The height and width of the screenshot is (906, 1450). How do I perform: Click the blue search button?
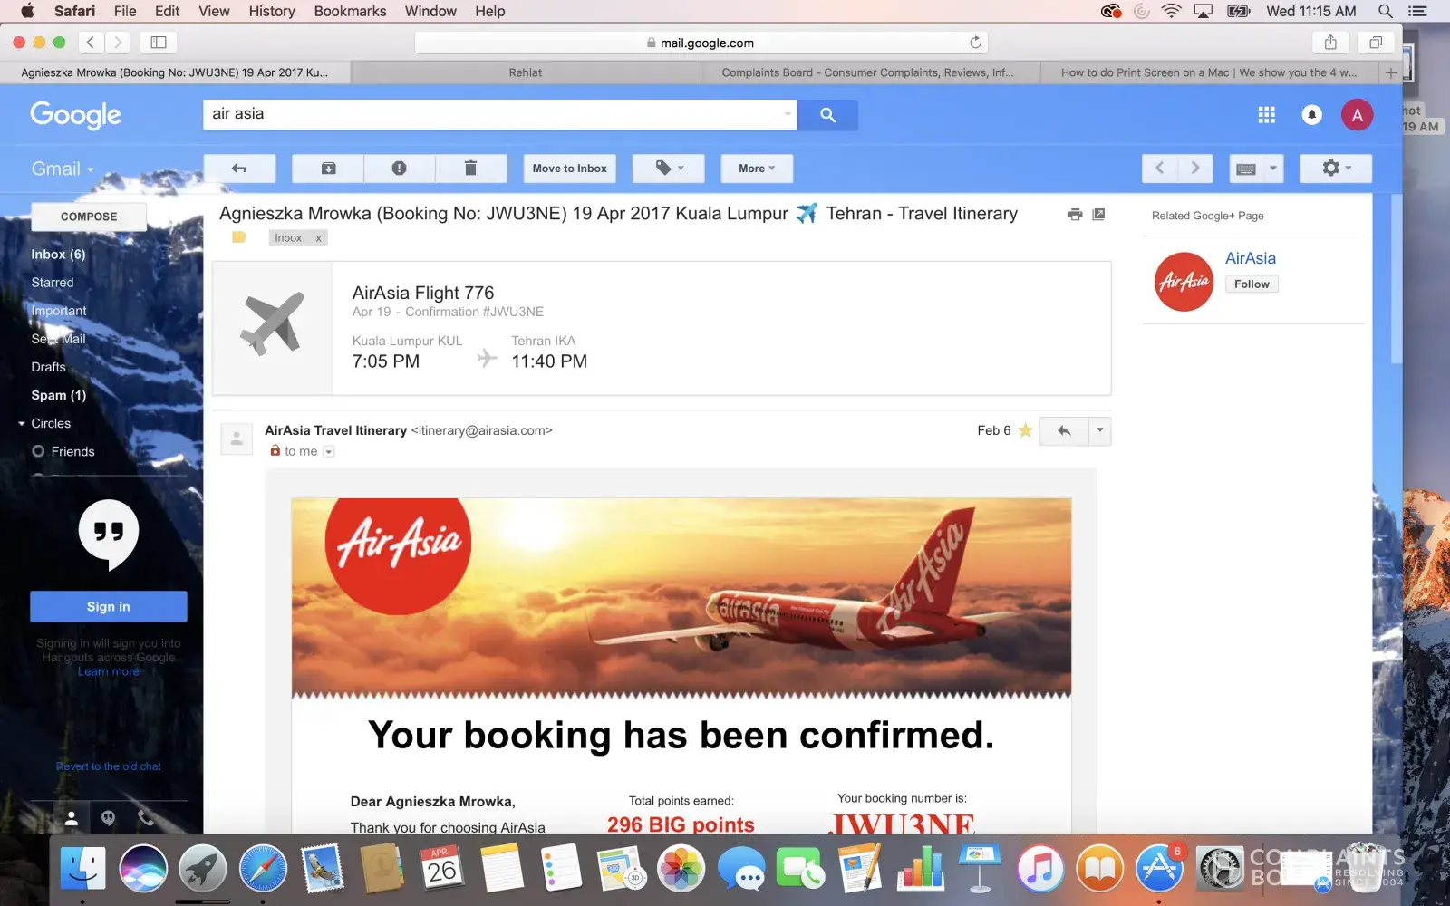[x=827, y=114]
